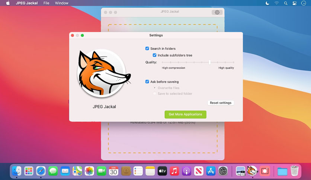Open the File menu
311x180 pixels.
[46, 3]
